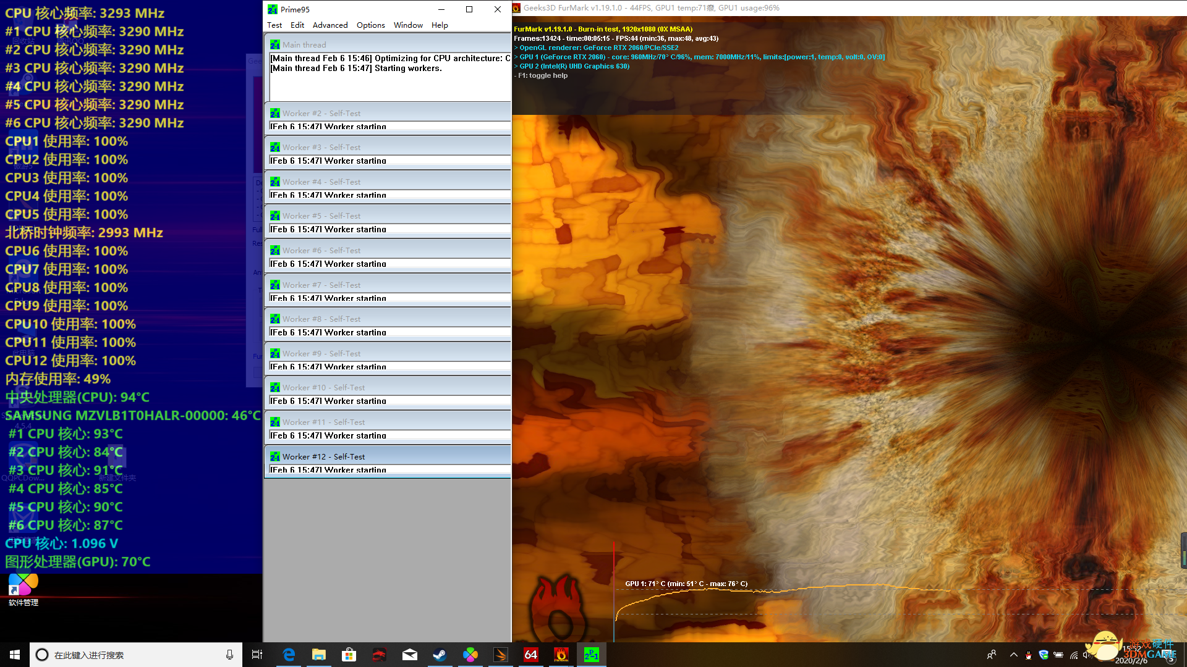Click Worker #2 Self-Test window icon
This screenshot has height=667, width=1187.
[x=275, y=114]
